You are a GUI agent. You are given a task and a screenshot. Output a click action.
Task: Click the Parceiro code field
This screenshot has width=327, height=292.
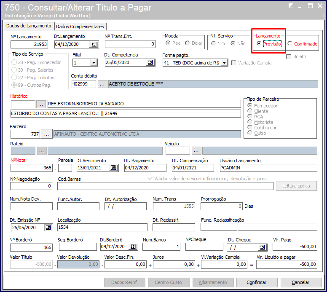[x=25, y=134]
